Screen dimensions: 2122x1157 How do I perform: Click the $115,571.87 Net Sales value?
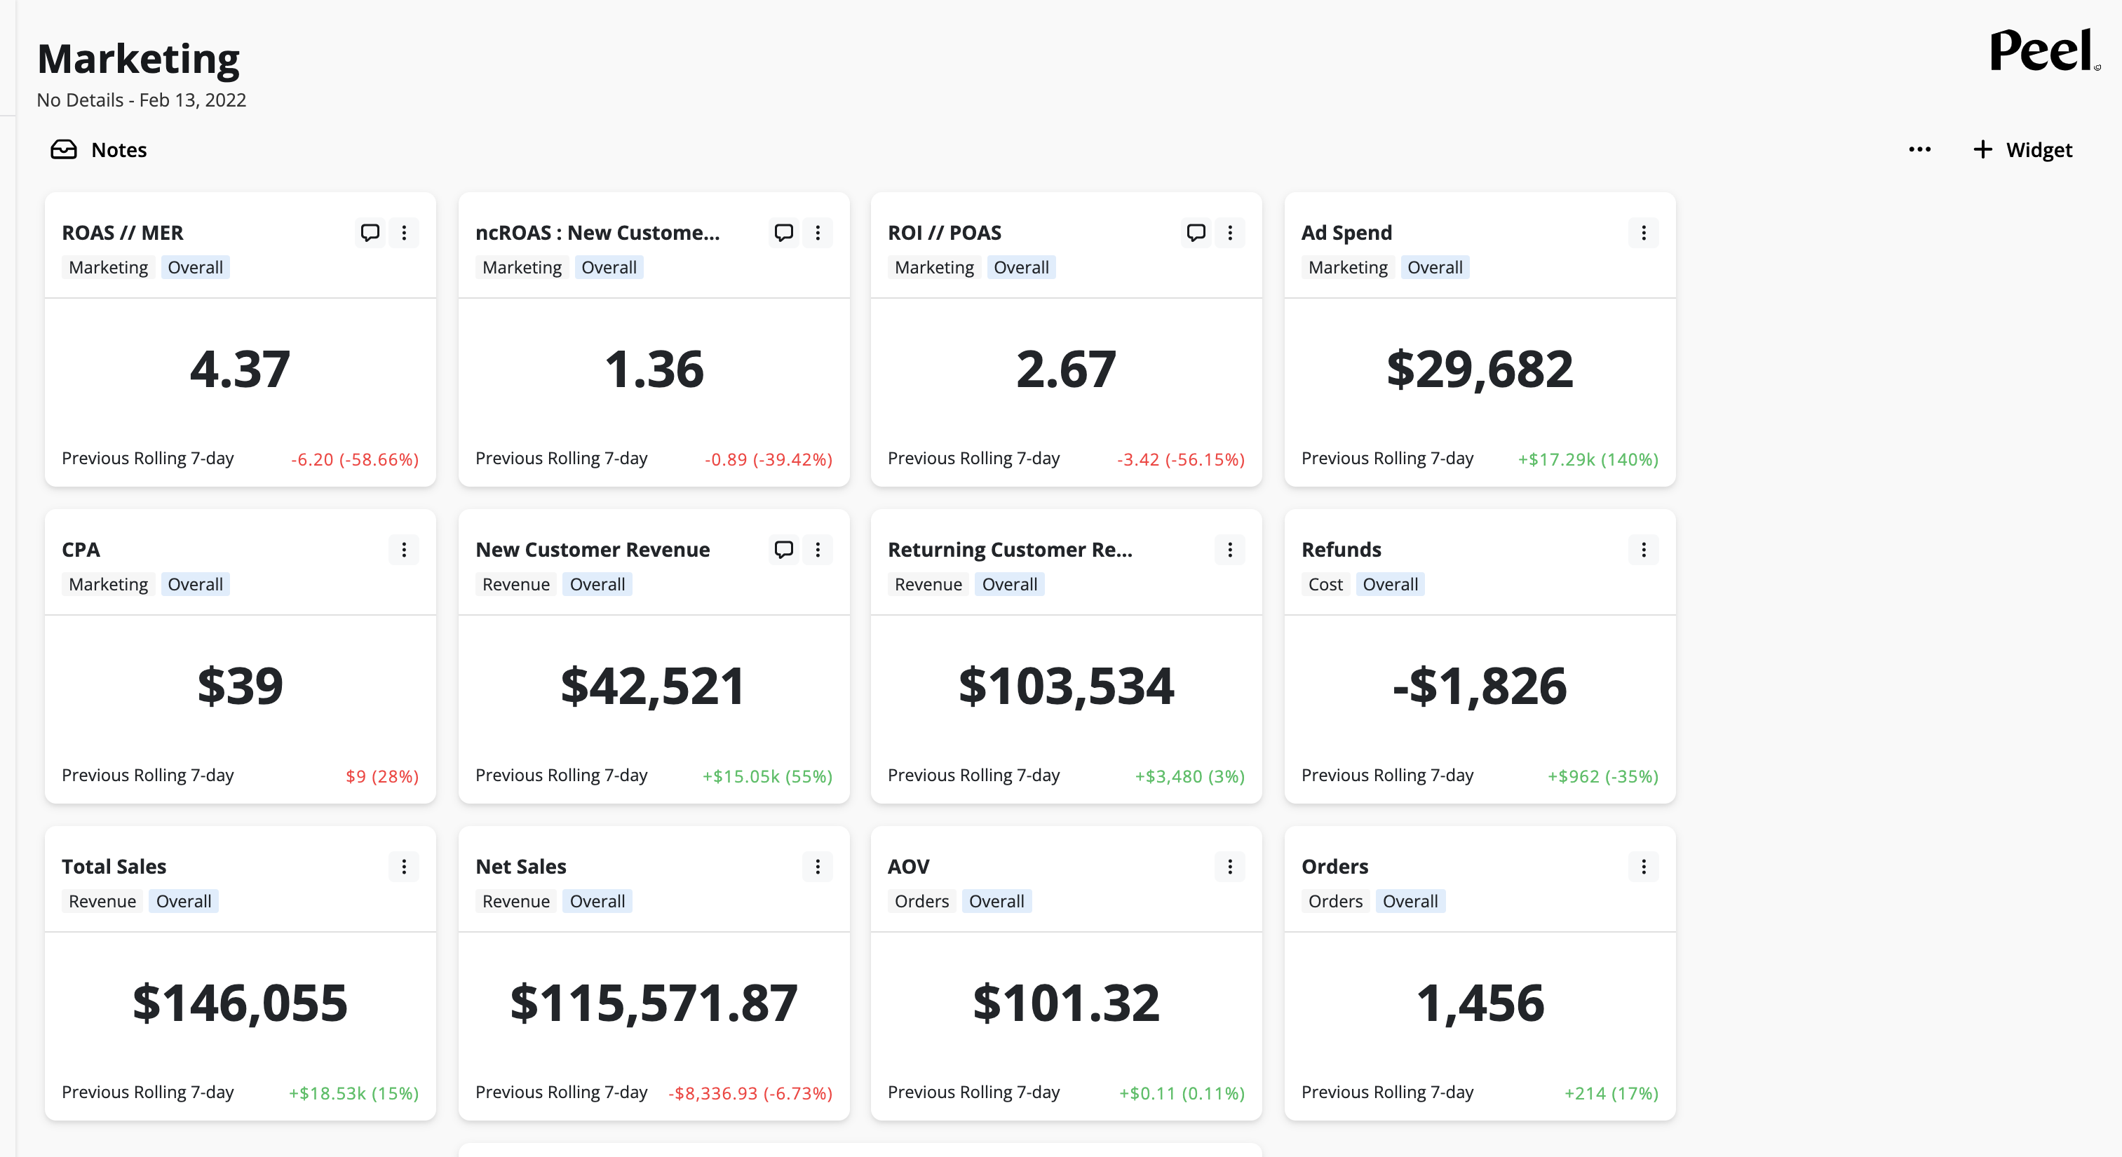click(x=654, y=1003)
